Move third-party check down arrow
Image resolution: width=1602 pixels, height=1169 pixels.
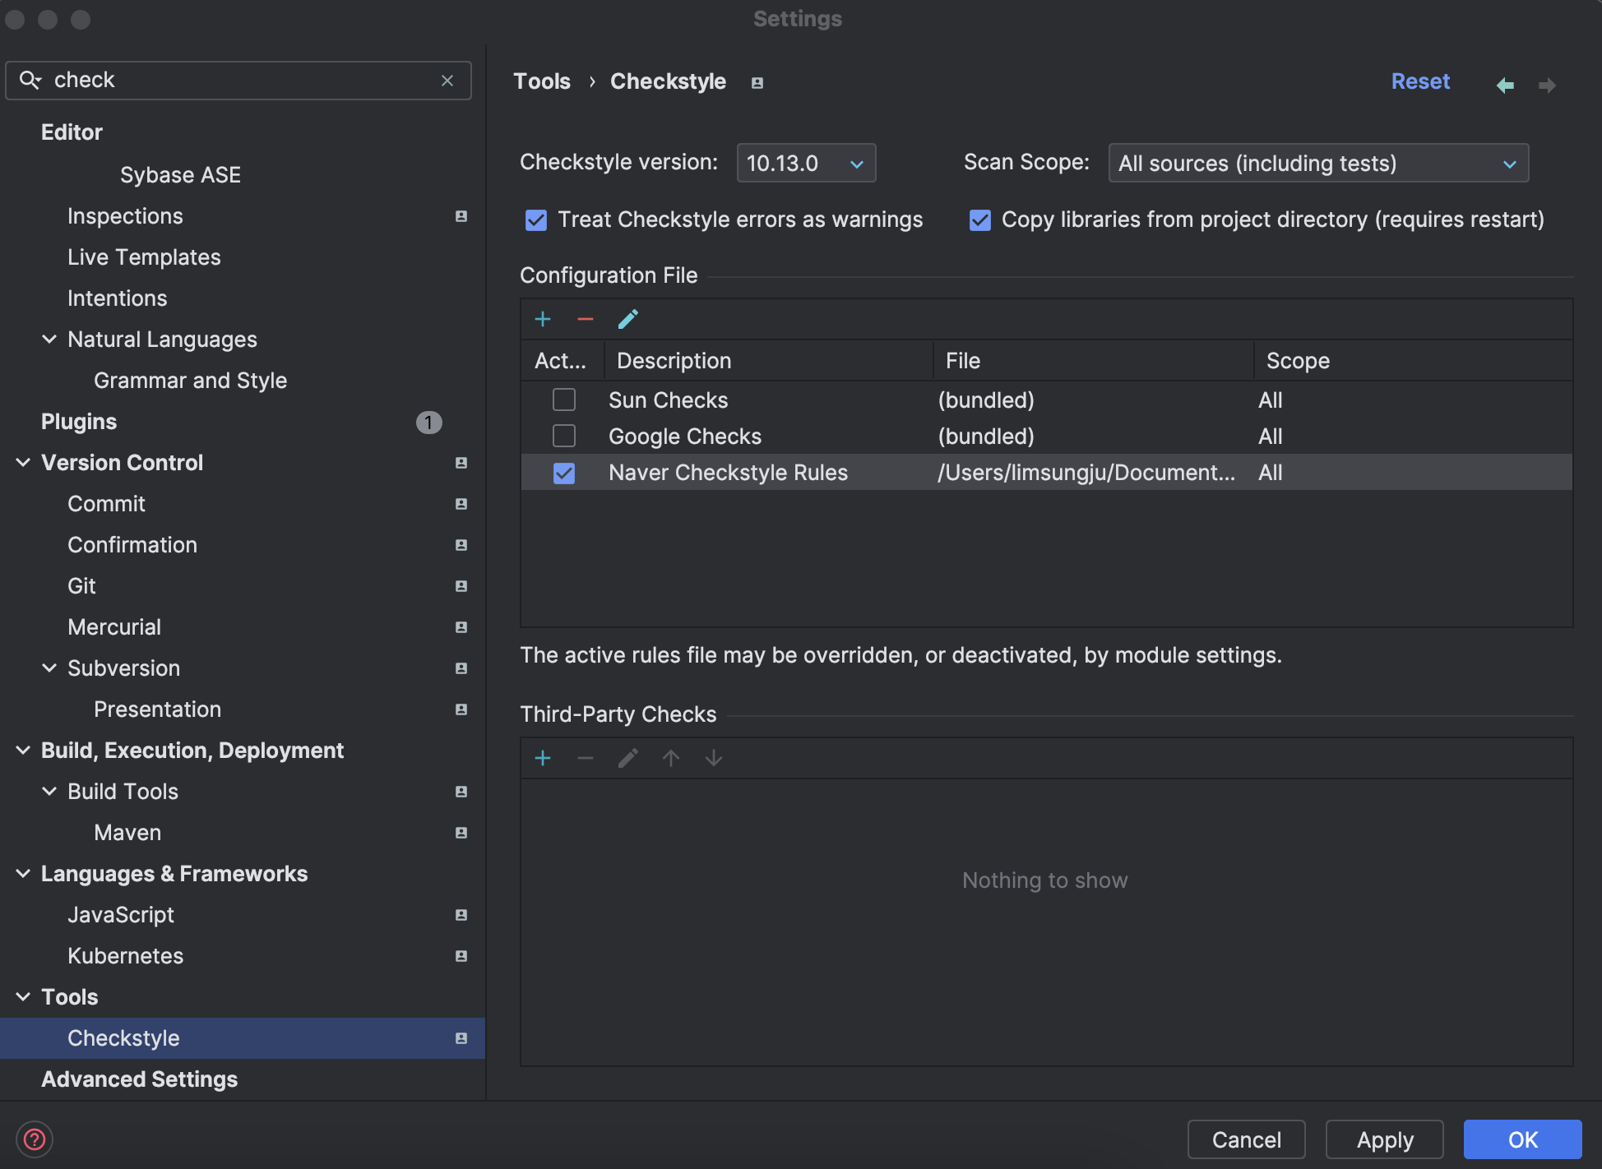tap(714, 758)
